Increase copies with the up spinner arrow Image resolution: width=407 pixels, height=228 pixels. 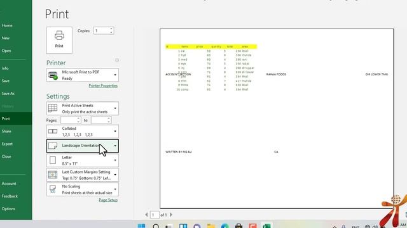[x=111, y=29]
